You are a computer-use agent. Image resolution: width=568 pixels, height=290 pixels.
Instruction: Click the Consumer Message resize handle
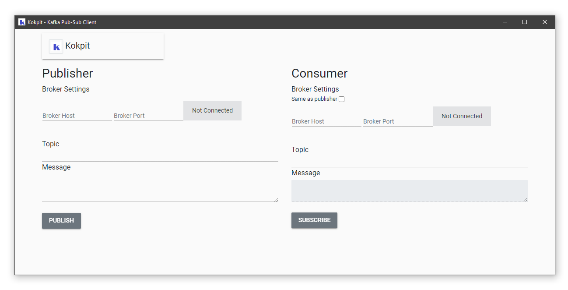526,200
